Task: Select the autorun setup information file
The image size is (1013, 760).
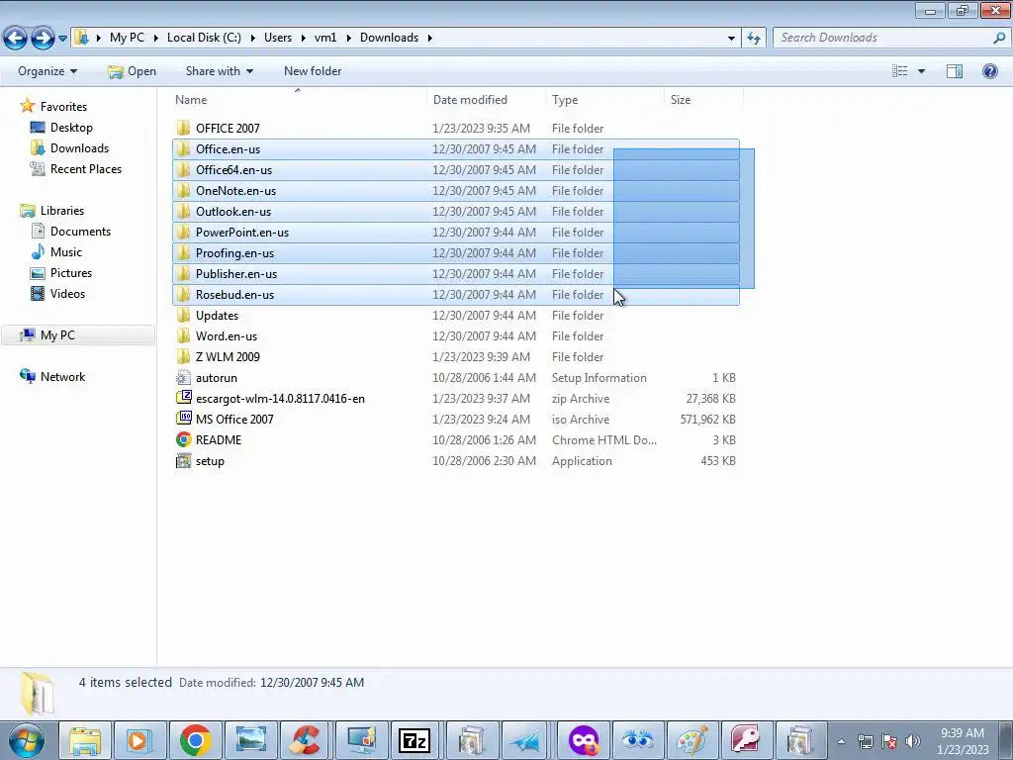Action: [x=455, y=377]
